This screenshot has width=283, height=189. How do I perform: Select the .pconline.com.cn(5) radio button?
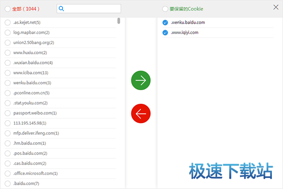tap(8, 93)
